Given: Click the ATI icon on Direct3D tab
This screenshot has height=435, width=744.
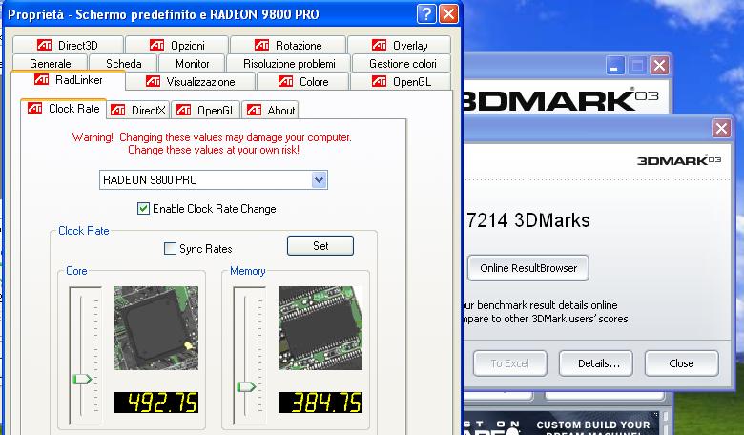Looking at the screenshot, I should 44,45.
